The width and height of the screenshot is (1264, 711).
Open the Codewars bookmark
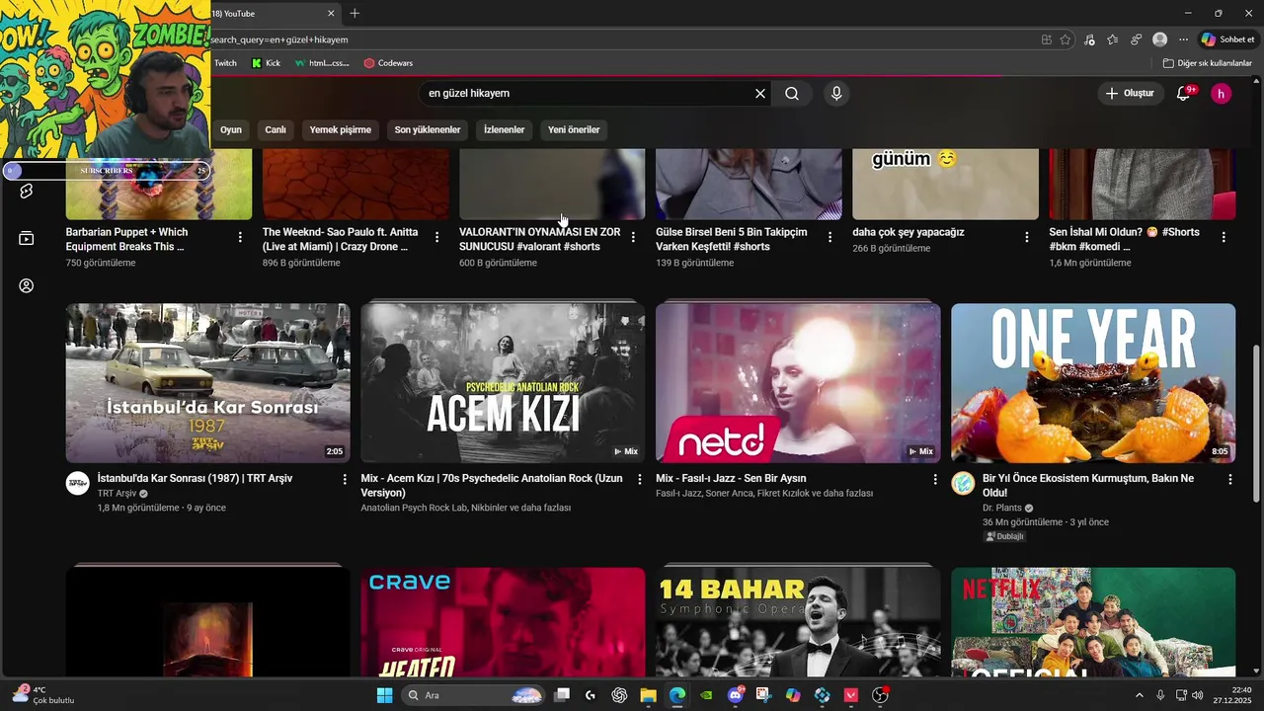pos(388,63)
